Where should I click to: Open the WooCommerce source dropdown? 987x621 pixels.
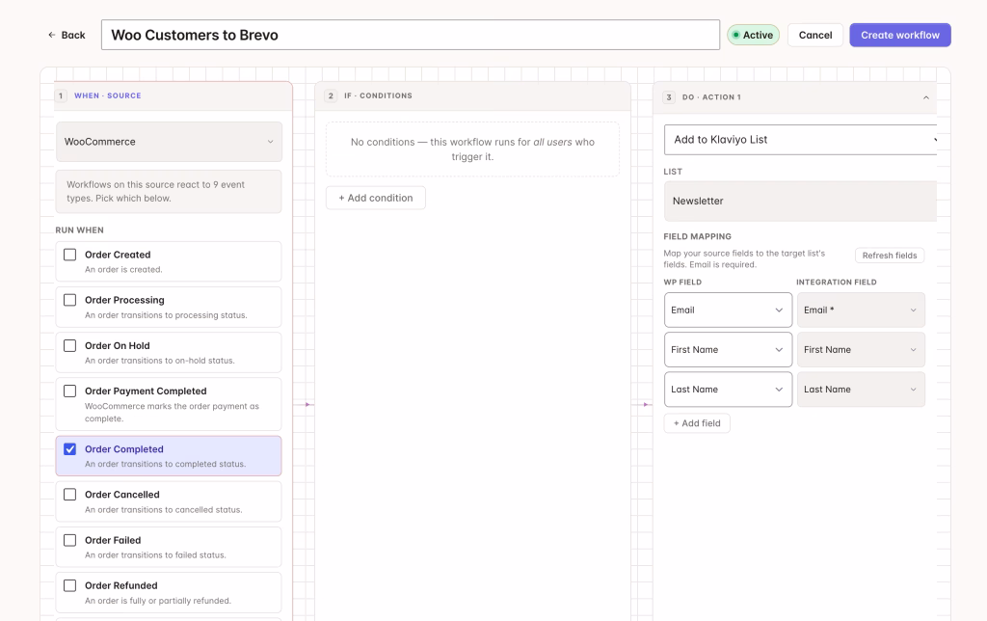click(169, 142)
